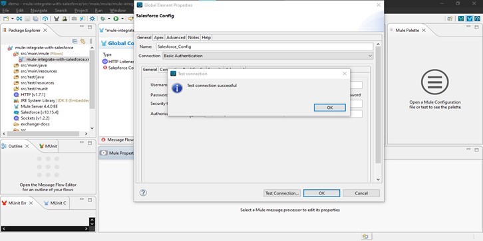Viewport: 483px width, 241px height.
Task: Click the Anypoint Exchange toolbar icon
Action: (x=45, y=19)
